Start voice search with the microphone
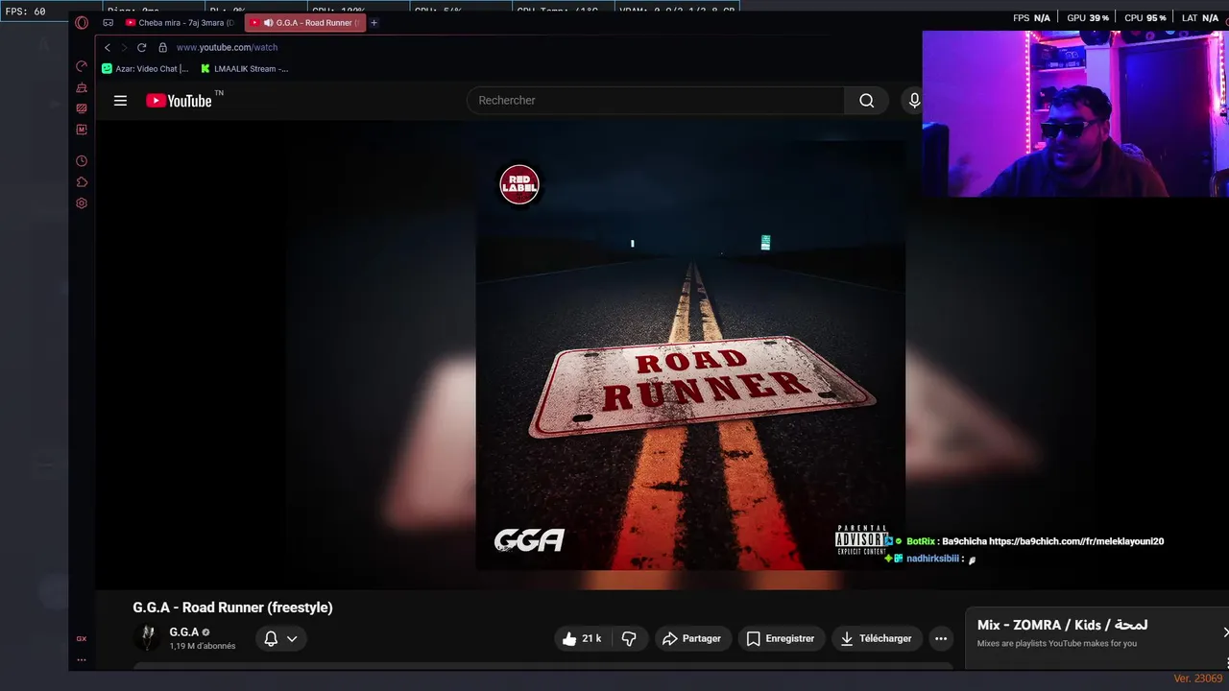Viewport: 1229px width, 691px height. [914, 100]
